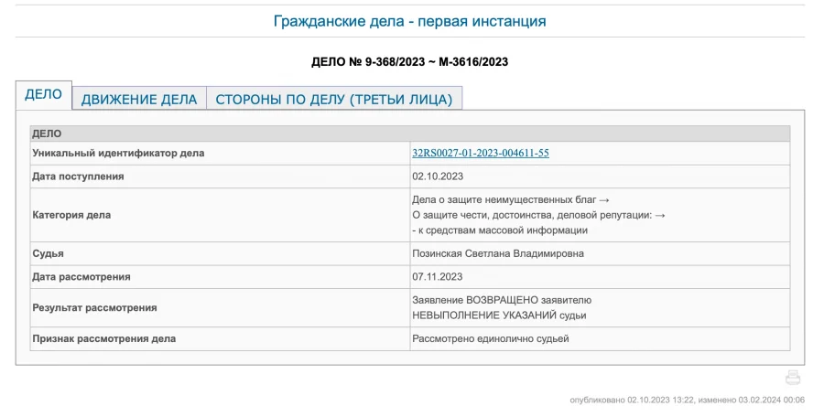Click the page heading Гражданские дела - первая инстанция
Screen dimensions: 824x417
(410, 21)
